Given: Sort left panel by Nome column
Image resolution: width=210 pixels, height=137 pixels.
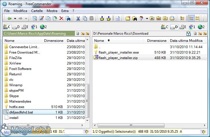Looking at the screenshot, I should [x=22, y=40].
